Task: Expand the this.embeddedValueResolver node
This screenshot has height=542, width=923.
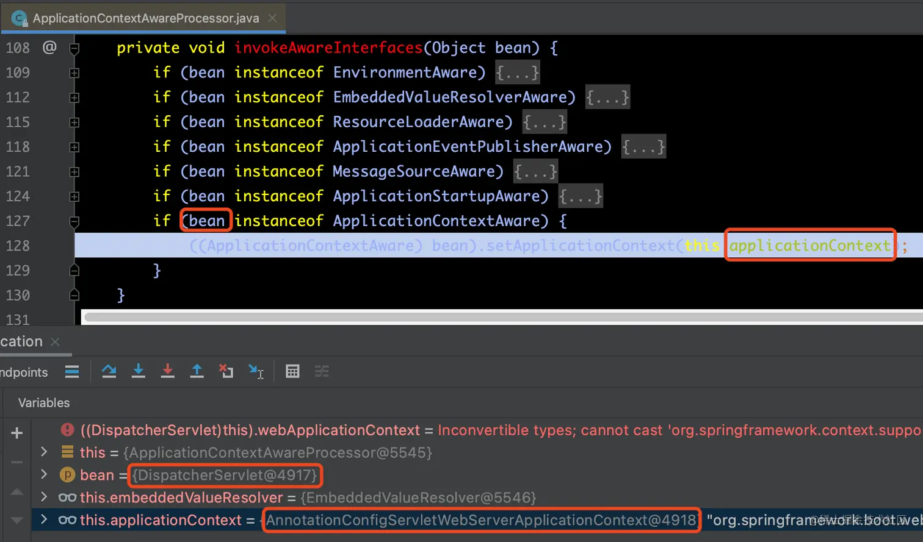Action: (43, 497)
